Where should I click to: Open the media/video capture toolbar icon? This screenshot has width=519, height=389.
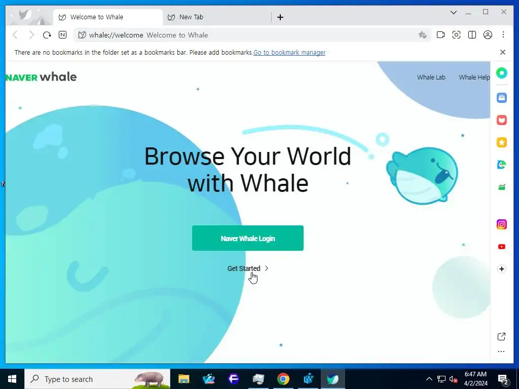click(440, 35)
